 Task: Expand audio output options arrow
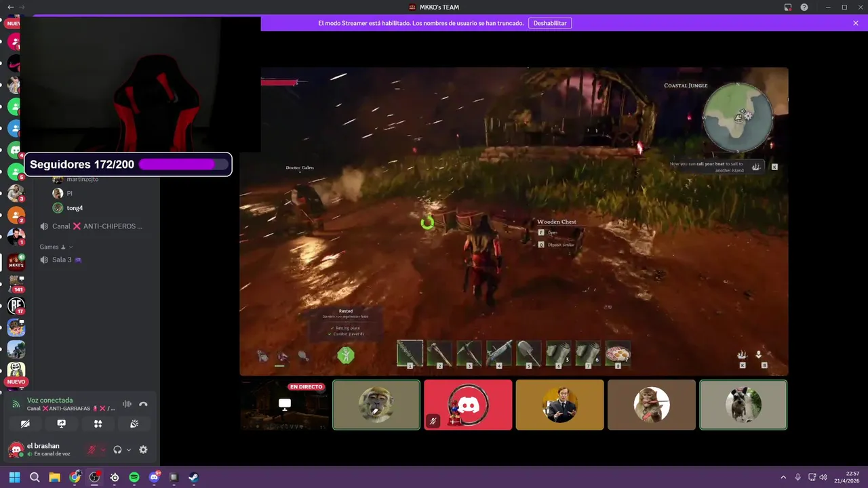tap(129, 449)
